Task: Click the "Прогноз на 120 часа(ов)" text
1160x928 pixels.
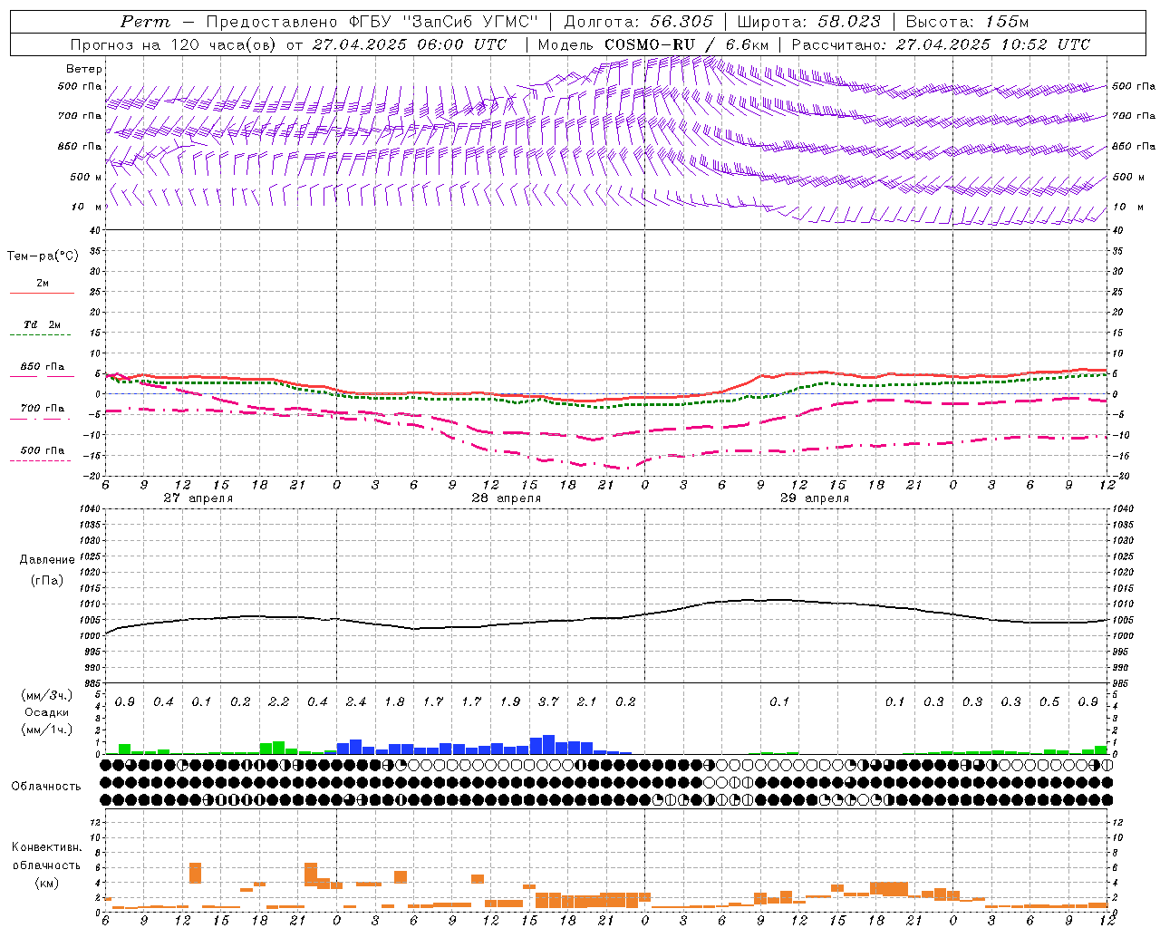Action: pyautogui.click(x=175, y=44)
